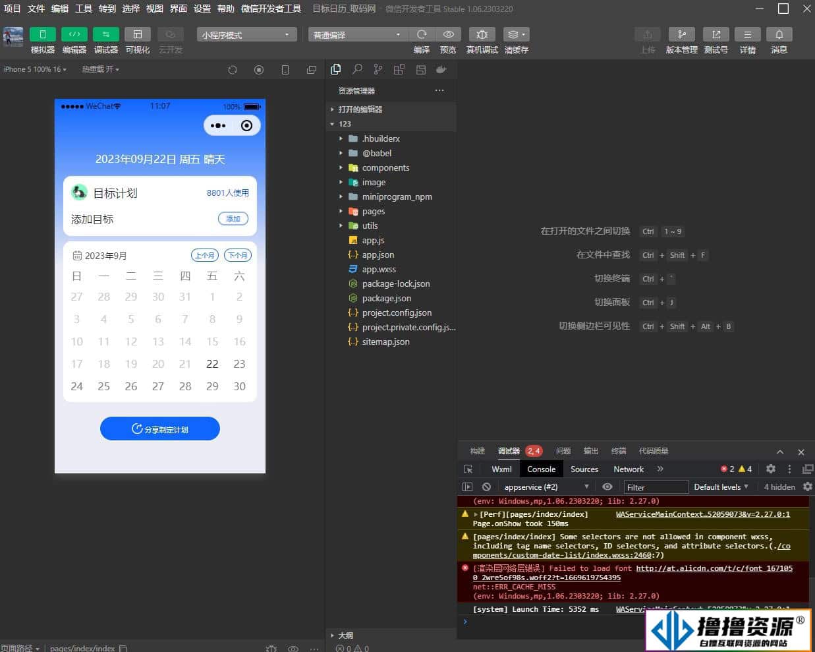Screen dimensions: 815x652
Task: Switch to the Wxml tab
Action: [501, 469]
